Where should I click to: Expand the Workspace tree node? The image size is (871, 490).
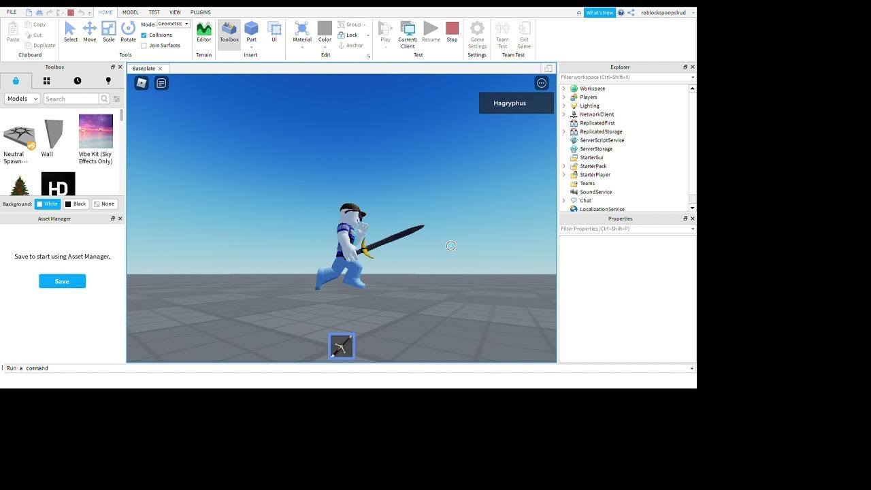[563, 88]
